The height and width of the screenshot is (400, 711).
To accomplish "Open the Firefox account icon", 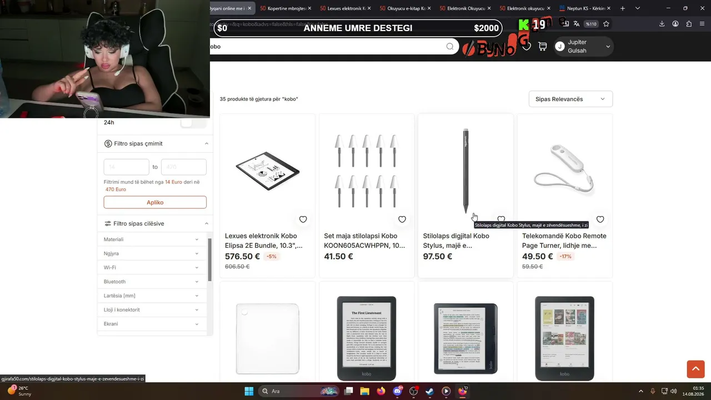I will click(x=675, y=24).
